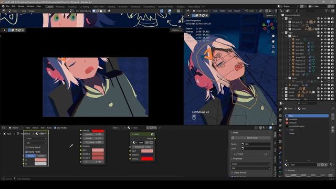Toggle exclude checkbox for light collection
Screen dimensions: 336x189
coord(319,33)
